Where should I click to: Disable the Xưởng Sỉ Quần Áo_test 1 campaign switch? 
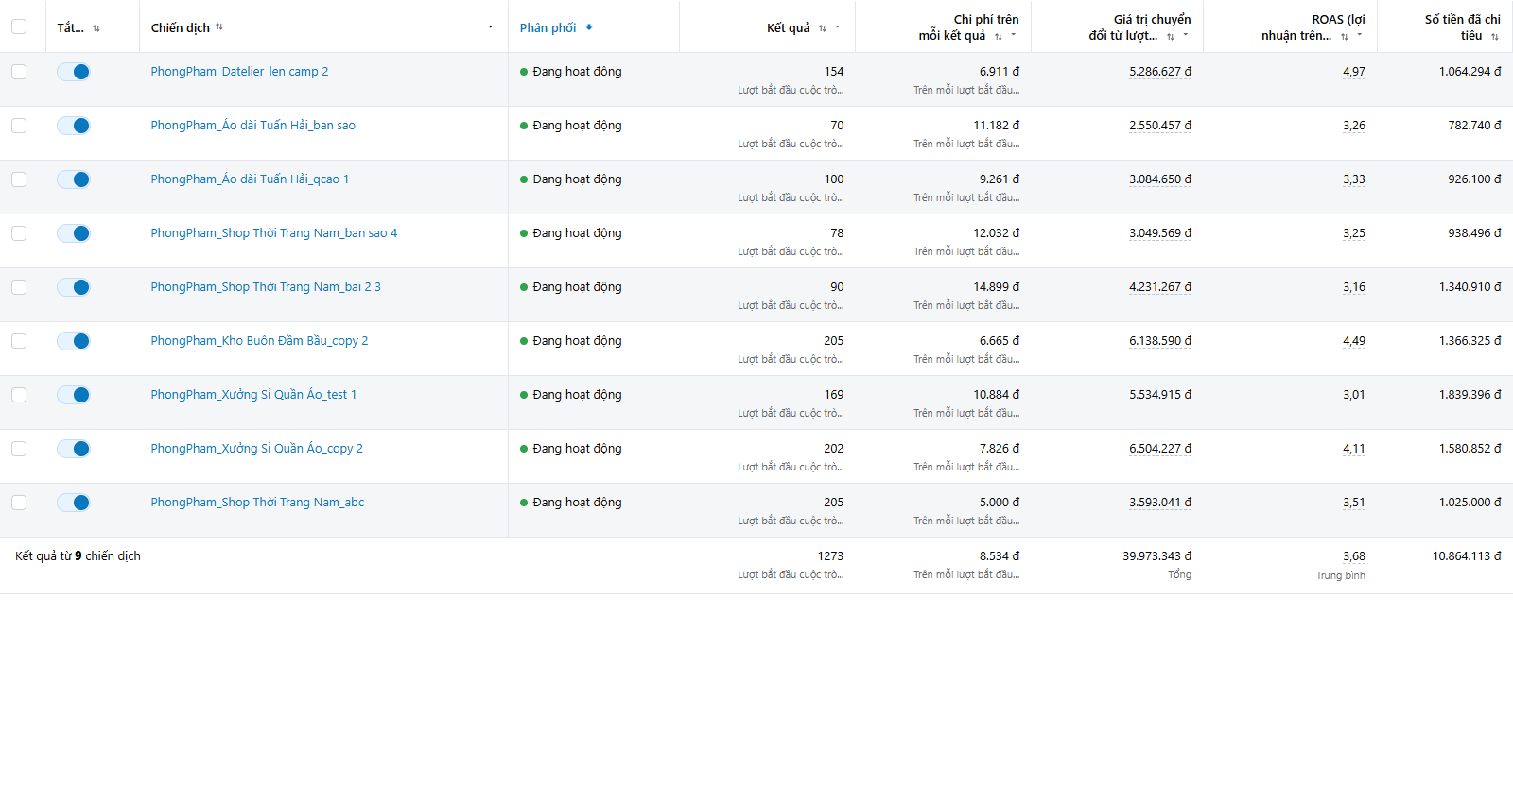pyautogui.click(x=74, y=395)
